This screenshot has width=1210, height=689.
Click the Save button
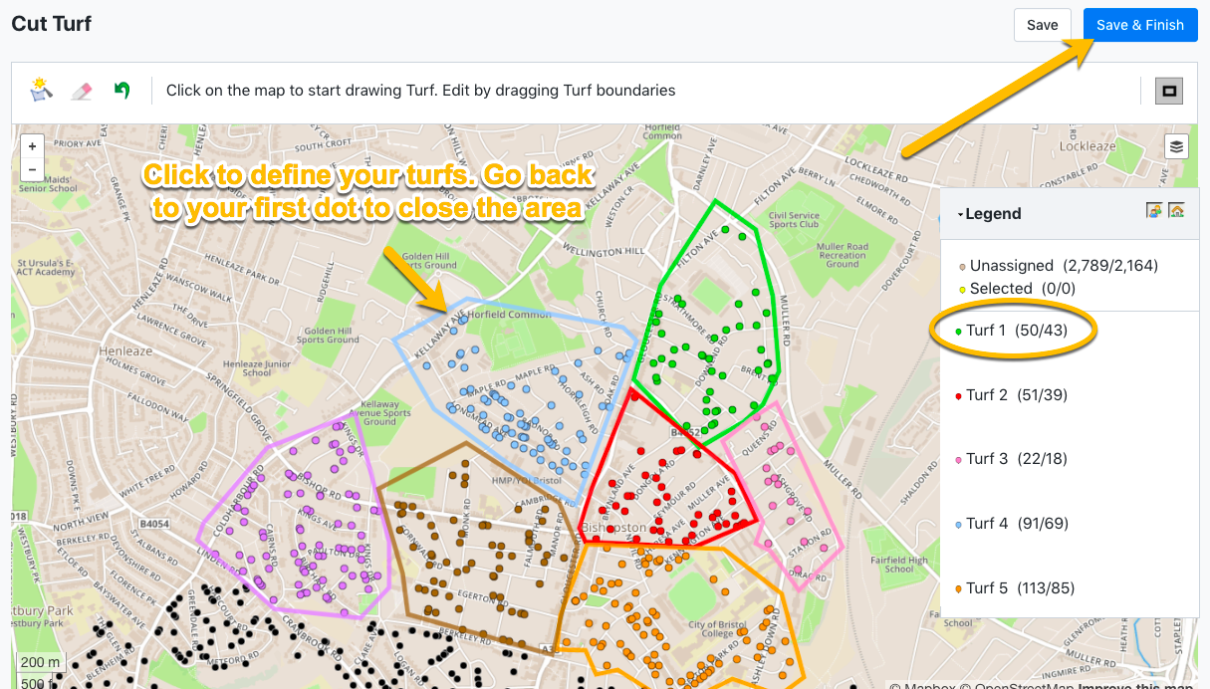pos(1042,25)
